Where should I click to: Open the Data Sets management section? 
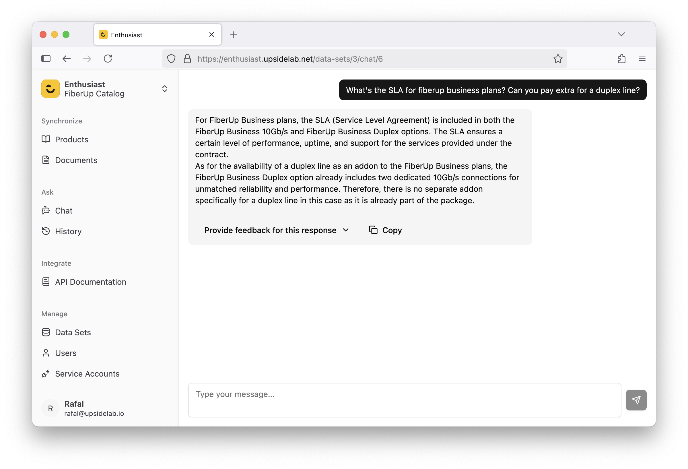tap(73, 332)
